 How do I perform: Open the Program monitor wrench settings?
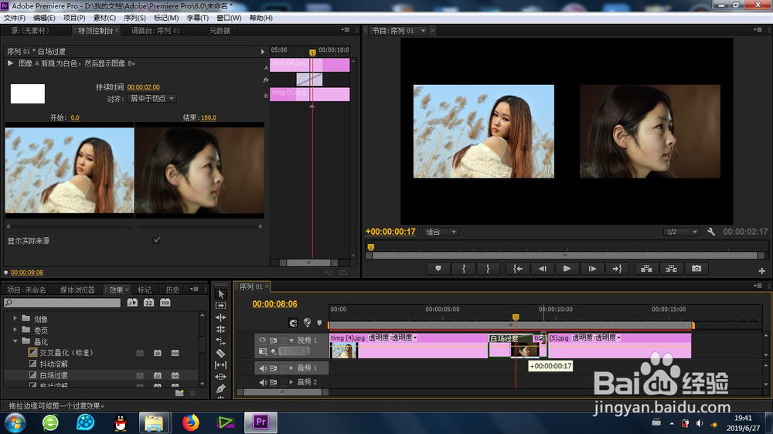(711, 232)
